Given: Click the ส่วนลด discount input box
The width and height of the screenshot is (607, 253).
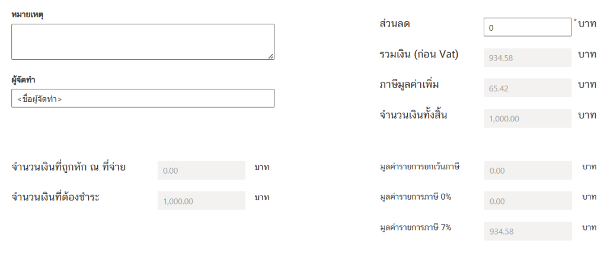Looking at the screenshot, I should pos(527,27).
